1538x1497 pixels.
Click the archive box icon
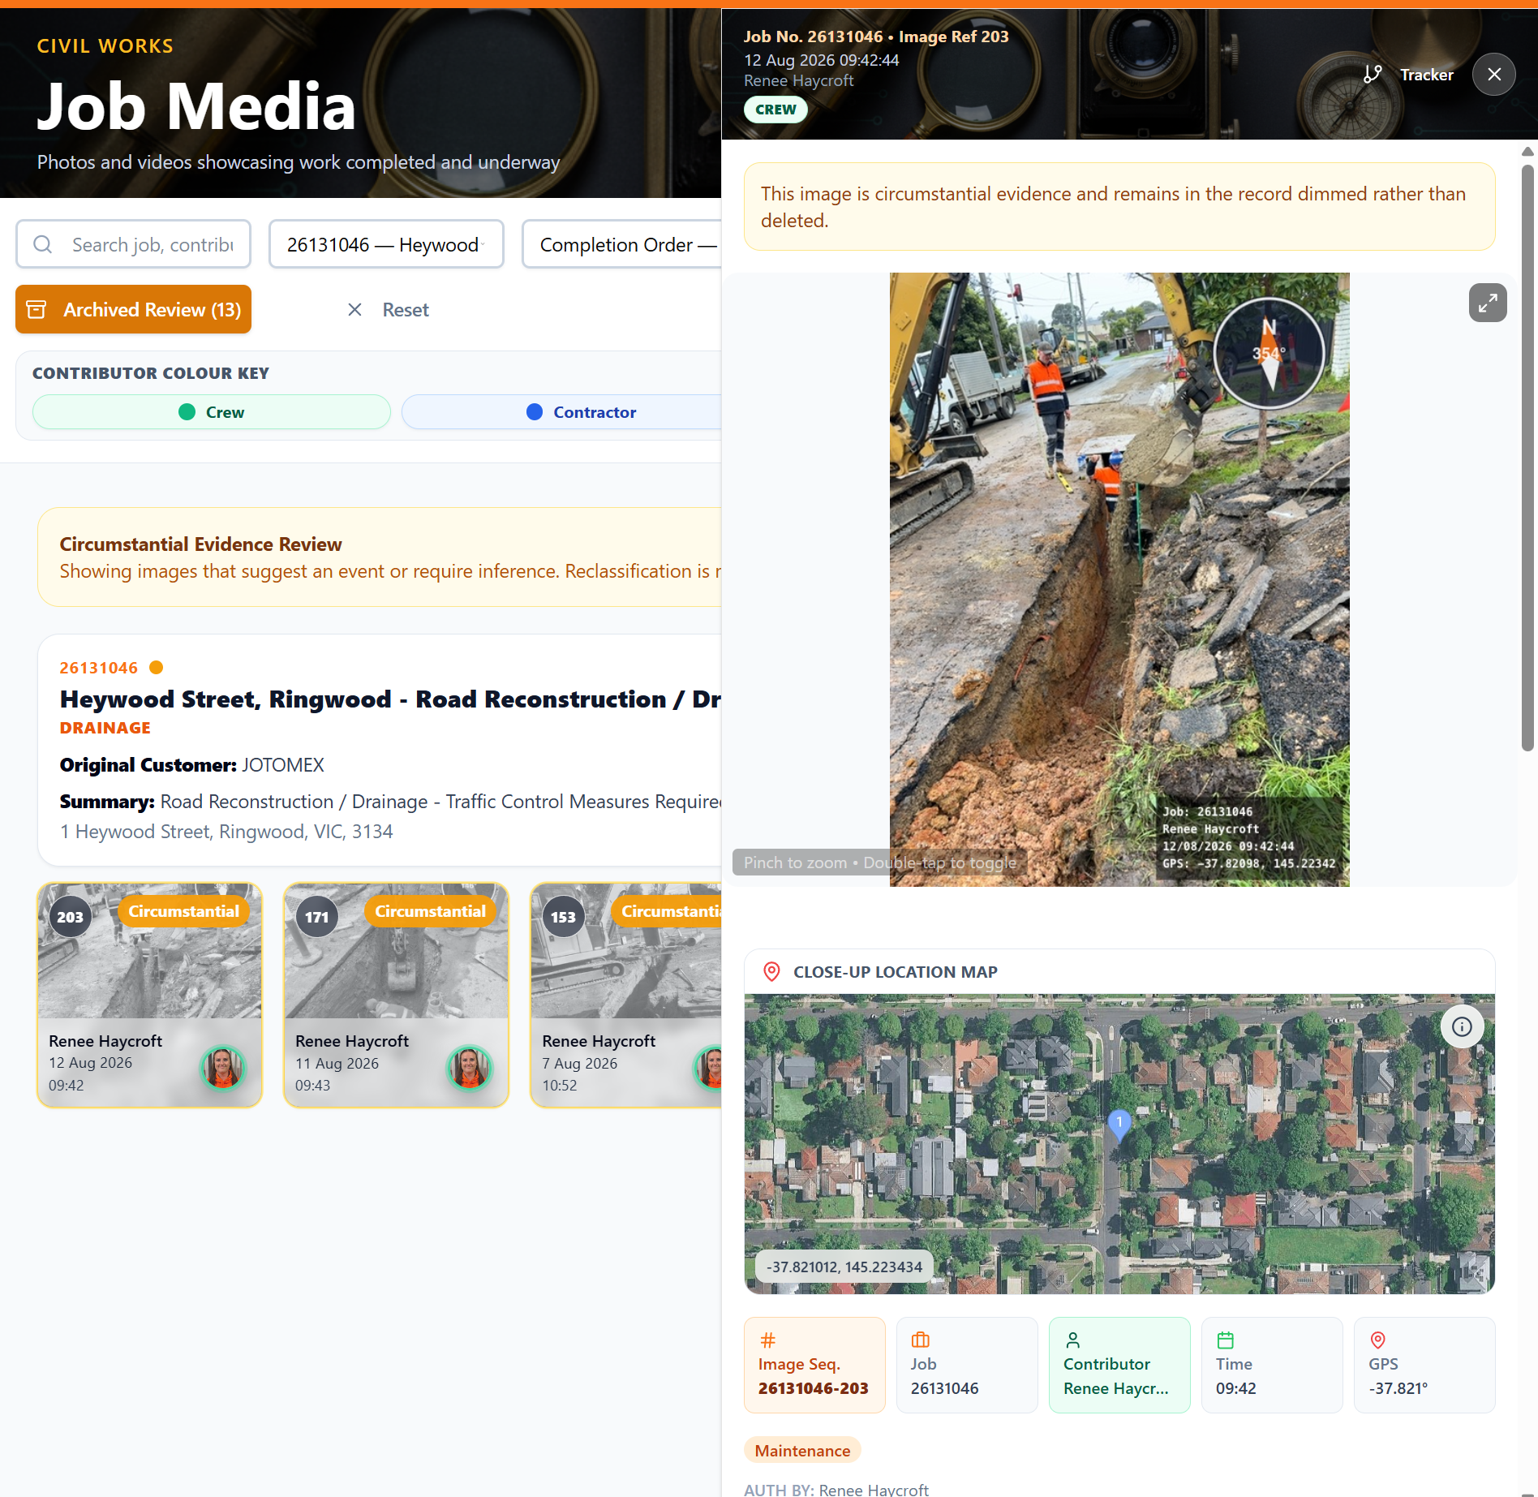[37, 309]
